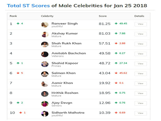Open the Total ST Scores link in title
The height and width of the screenshot is (121, 161).
pos(28,6)
